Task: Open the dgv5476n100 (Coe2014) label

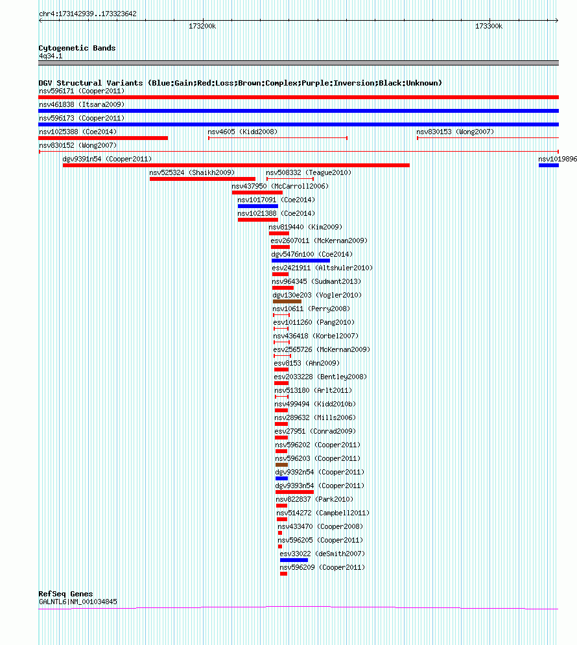Action: coord(312,254)
